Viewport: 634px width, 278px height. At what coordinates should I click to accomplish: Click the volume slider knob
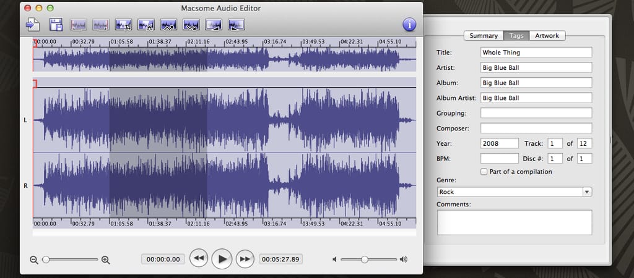[x=365, y=259]
